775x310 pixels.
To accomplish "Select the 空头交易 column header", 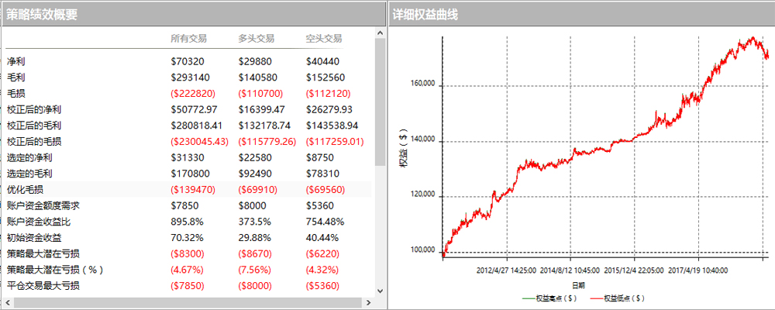I will point(324,39).
